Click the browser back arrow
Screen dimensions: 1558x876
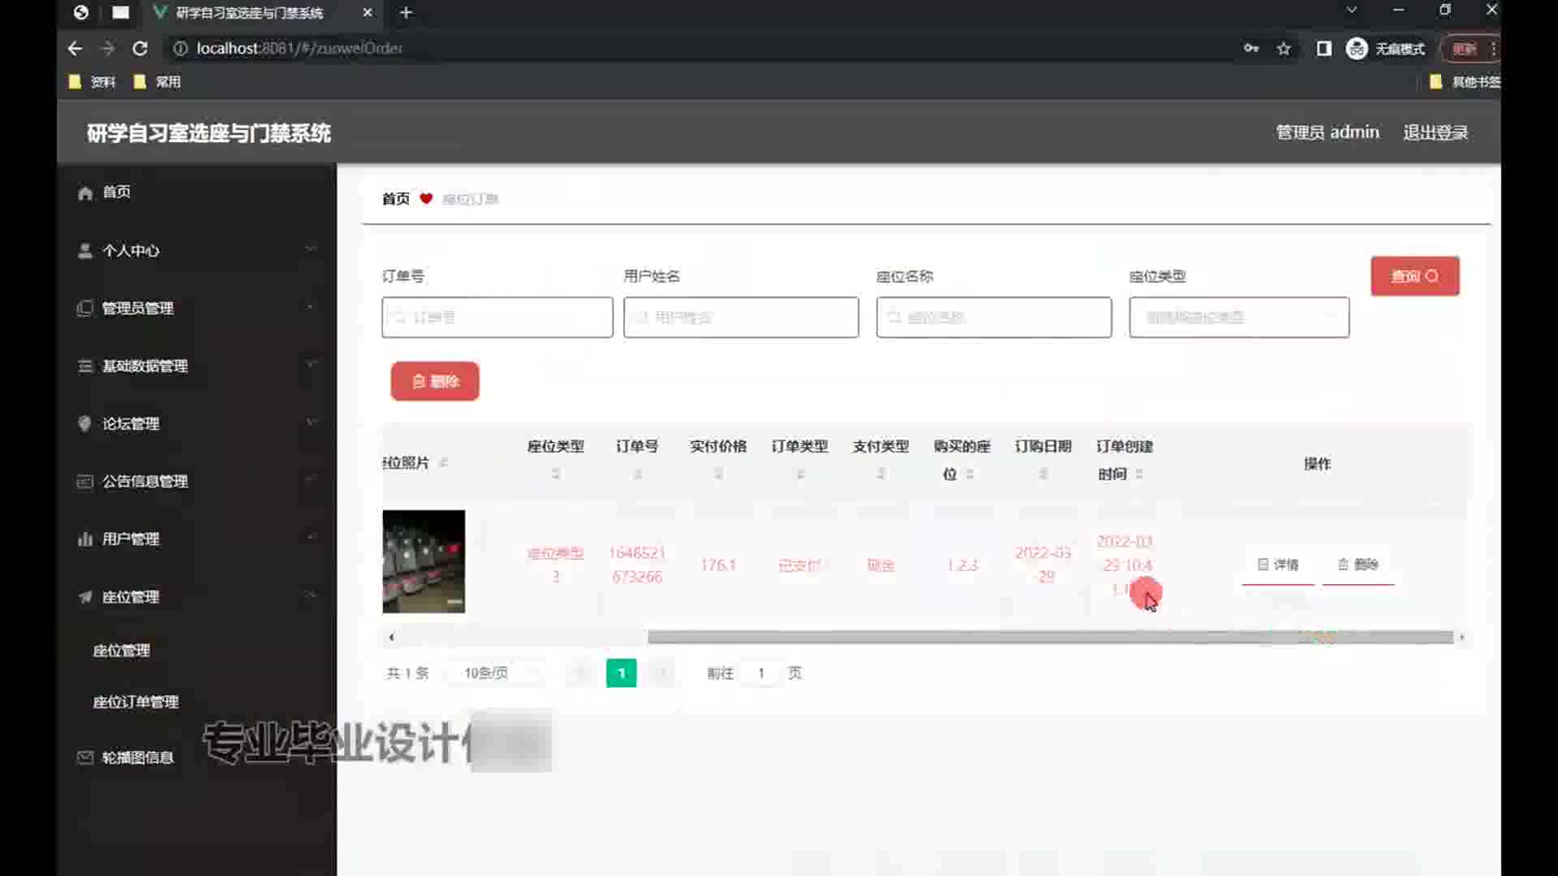point(75,49)
